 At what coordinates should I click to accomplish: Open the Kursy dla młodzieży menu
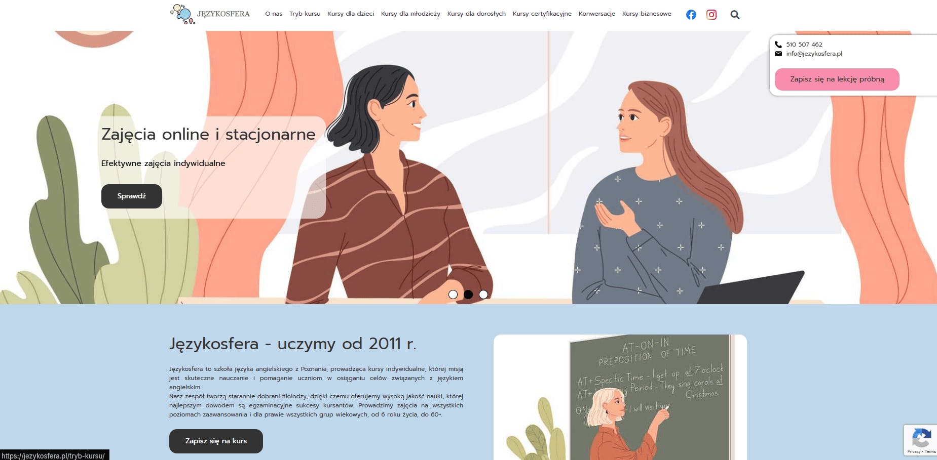coord(410,14)
